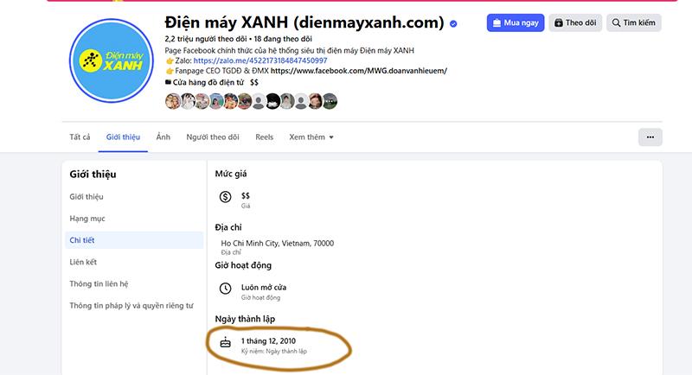Click the date 1 tháng 12, 2010
The width and height of the screenshot is (692, 375).
(x=268, y=341)
